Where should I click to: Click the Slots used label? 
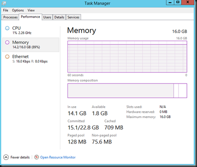click(134, 107)
